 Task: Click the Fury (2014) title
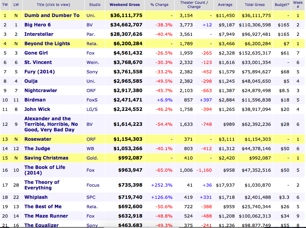(39, 72)
